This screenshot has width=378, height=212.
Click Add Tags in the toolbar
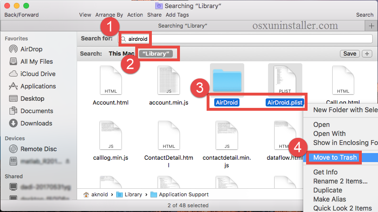coord(177,15)
